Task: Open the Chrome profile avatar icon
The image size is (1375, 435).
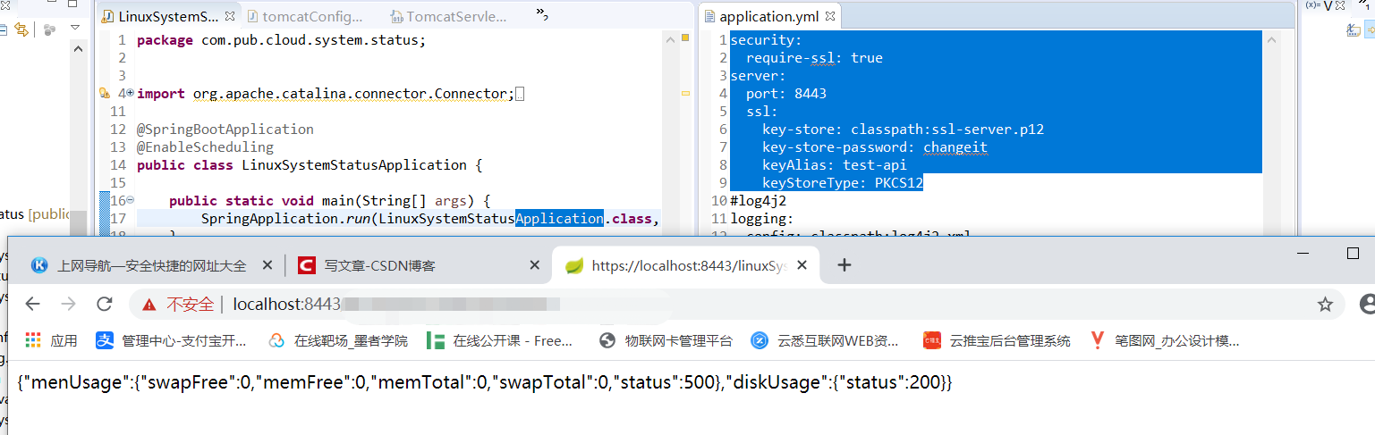Action: tap(1366, 305)
